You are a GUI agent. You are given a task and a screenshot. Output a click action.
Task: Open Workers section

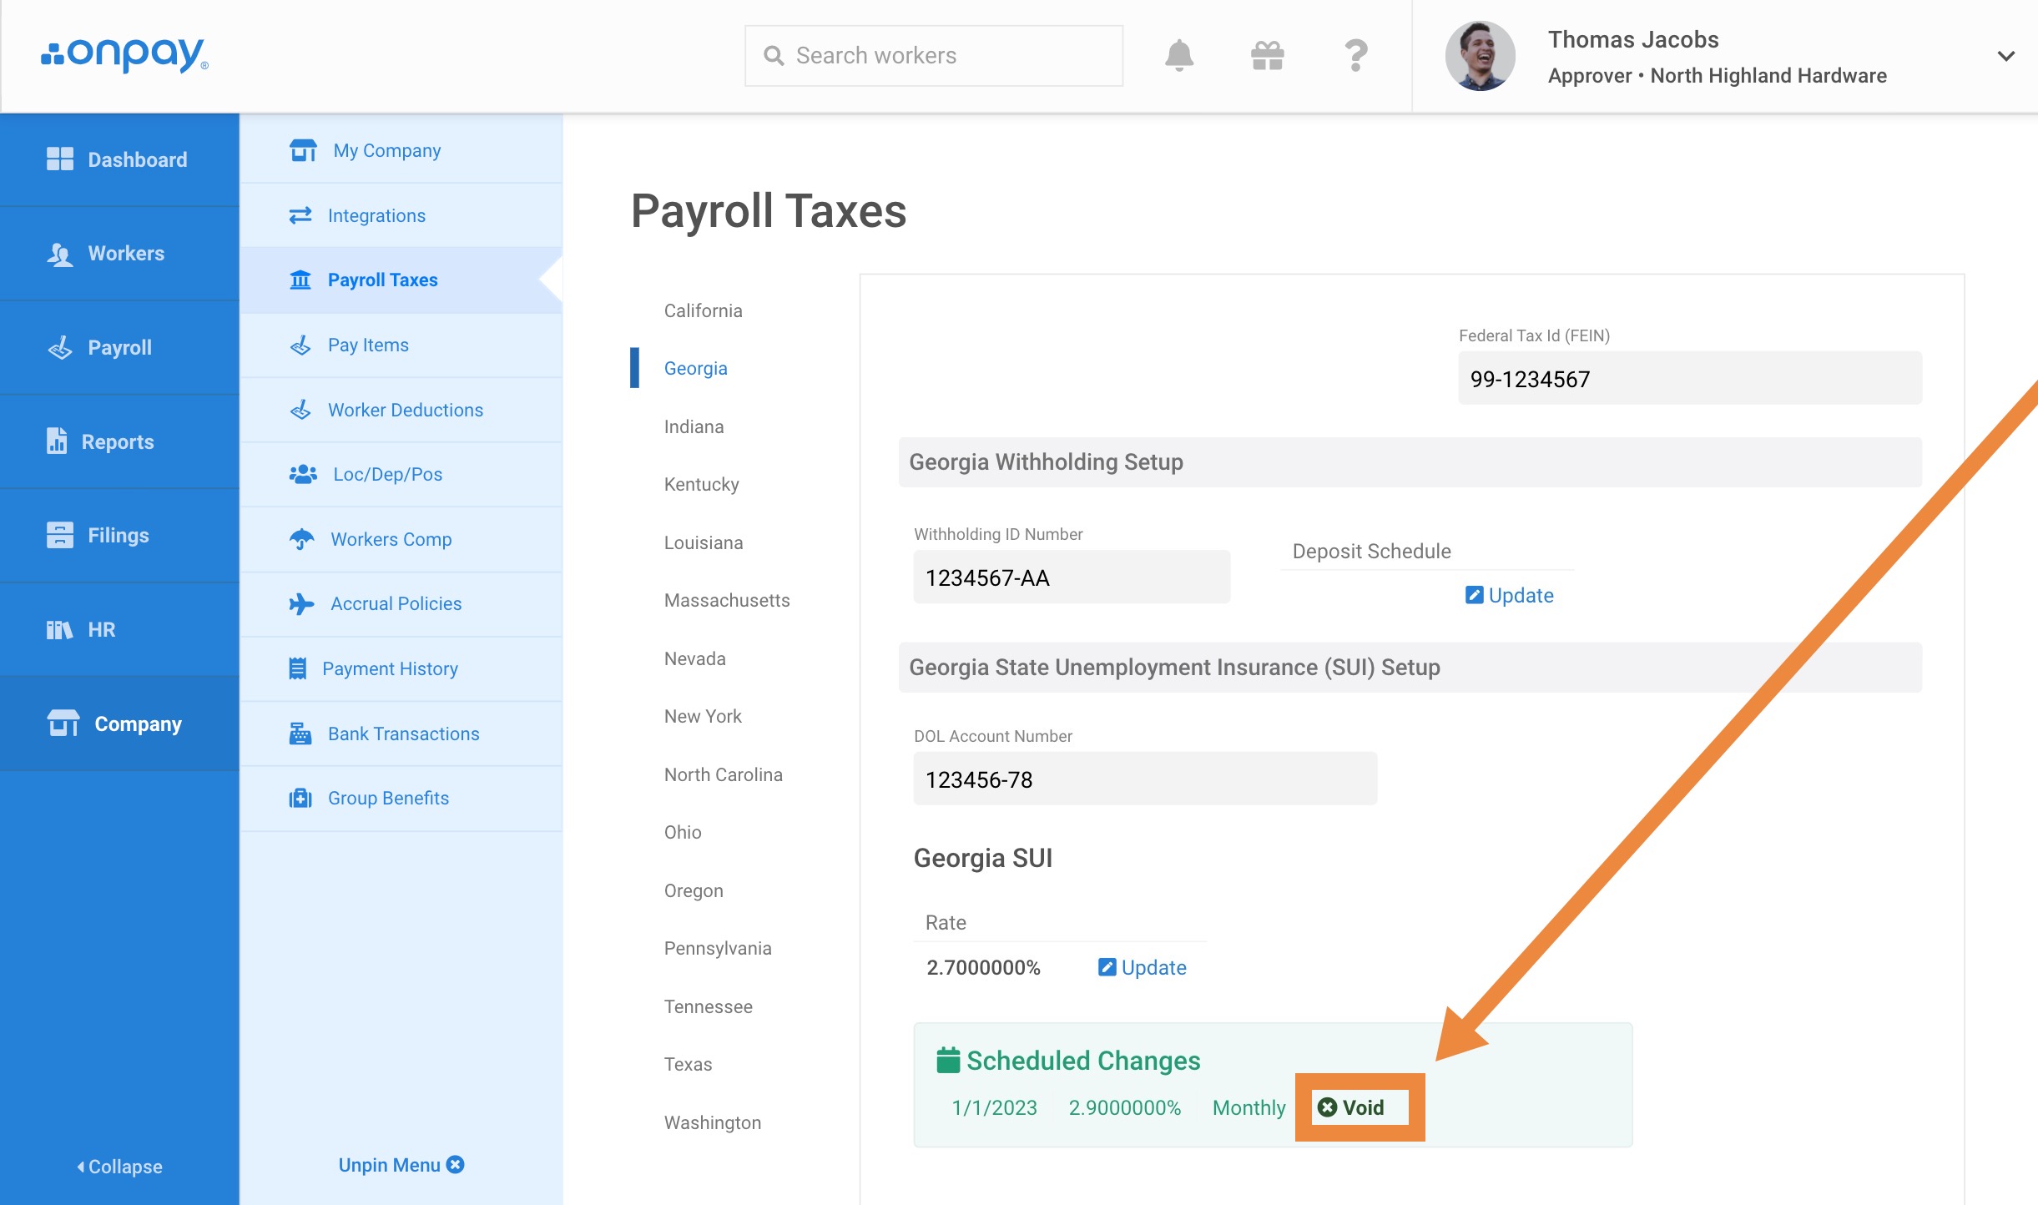point(119,254)
